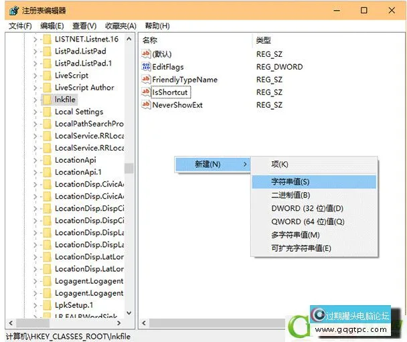Select the IsShortcut value name
The image size is (407, 342).
tap(170, 92)
